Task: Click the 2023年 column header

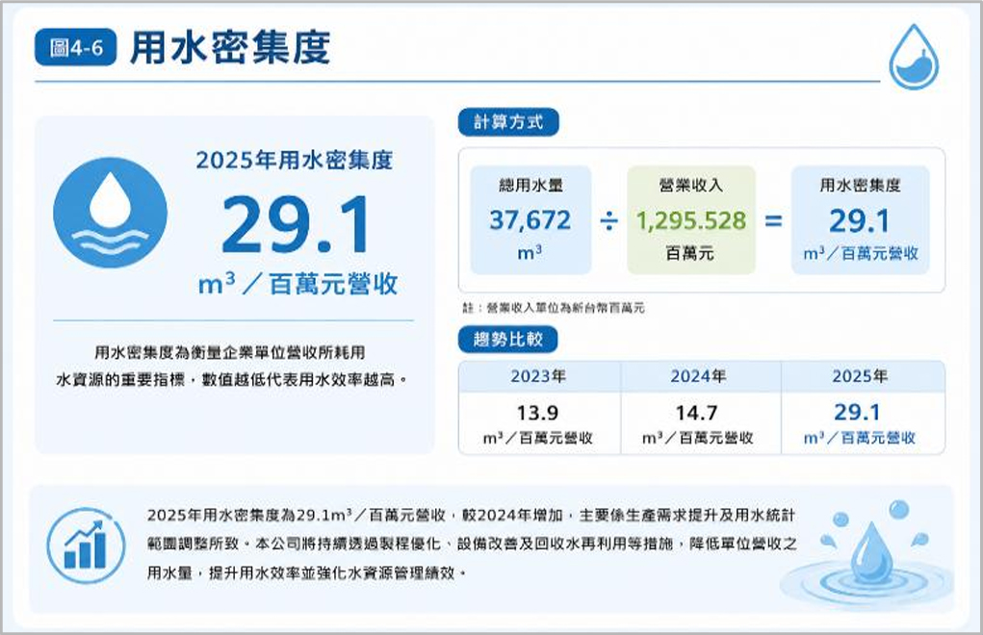Action: tap(538, 376)
